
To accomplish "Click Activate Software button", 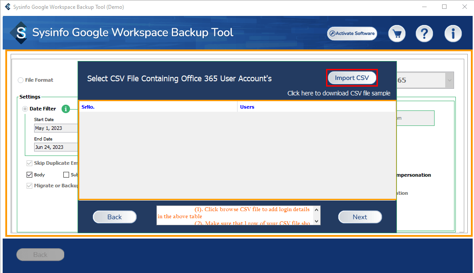I will [x=352, y=34].
